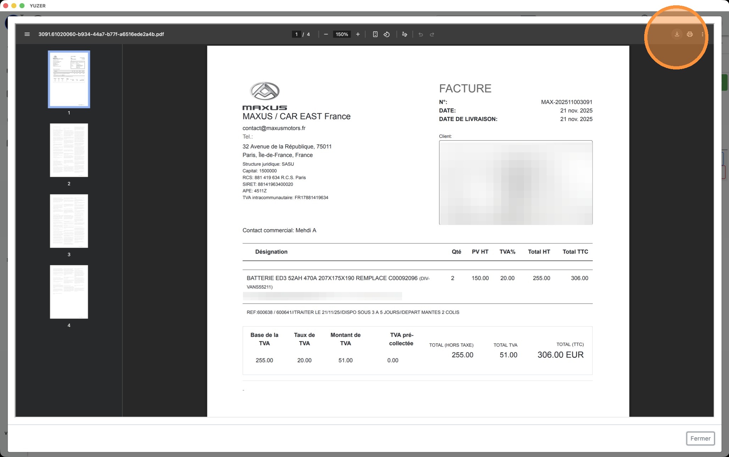Rotate the PDF counterclockwise
The width and height of the screenshot is (729, 457).
click(x=387, y=34)
